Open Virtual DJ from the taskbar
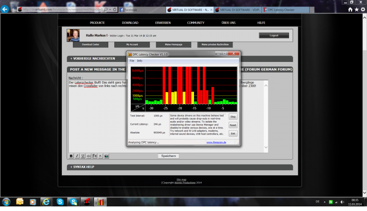 pos(87,202)
